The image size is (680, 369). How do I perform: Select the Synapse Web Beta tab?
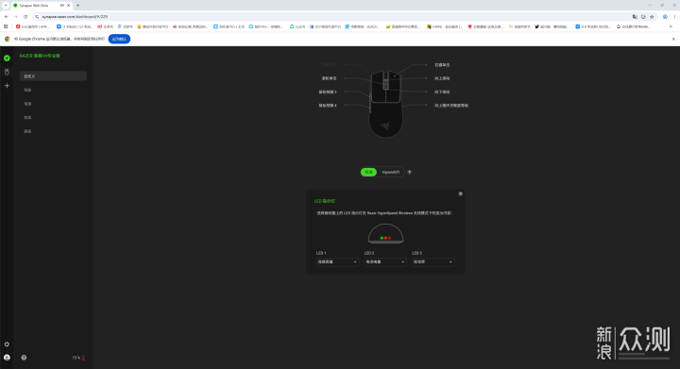pos(42,6)
